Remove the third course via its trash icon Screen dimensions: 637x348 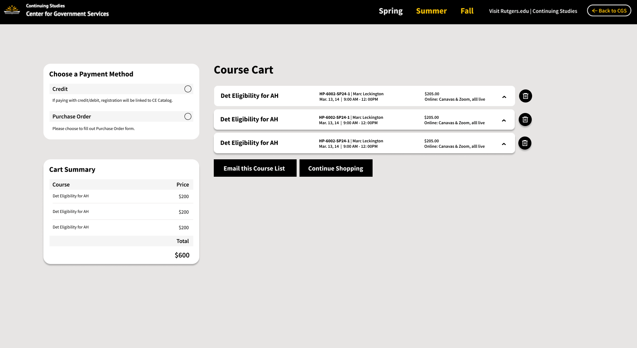525,143
